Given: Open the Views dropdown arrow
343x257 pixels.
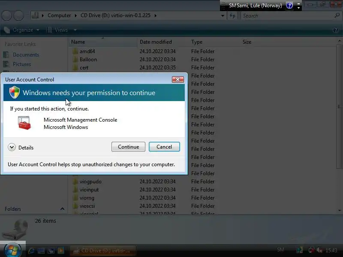Looking at the screenshot, I should 75,30.
